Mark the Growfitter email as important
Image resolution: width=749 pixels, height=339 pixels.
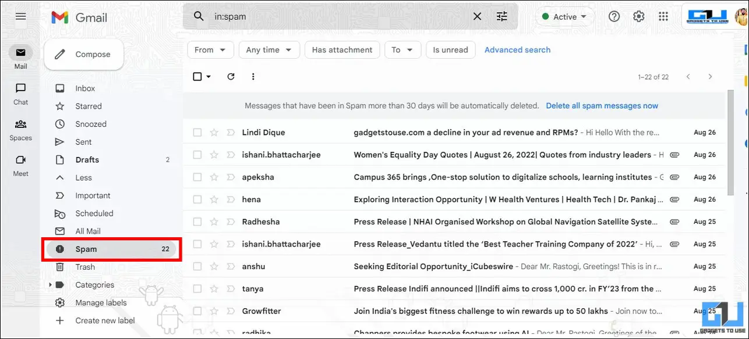coord(230,311)
